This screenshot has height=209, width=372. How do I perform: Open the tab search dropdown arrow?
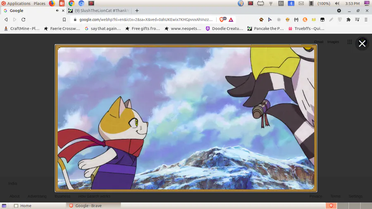coord(339,11)
